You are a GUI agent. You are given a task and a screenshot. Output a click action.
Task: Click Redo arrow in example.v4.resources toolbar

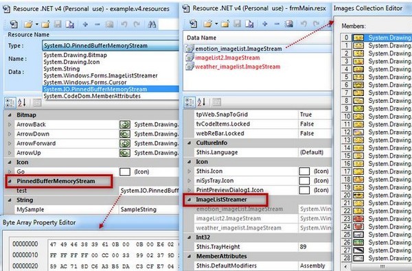click(137, 25)
